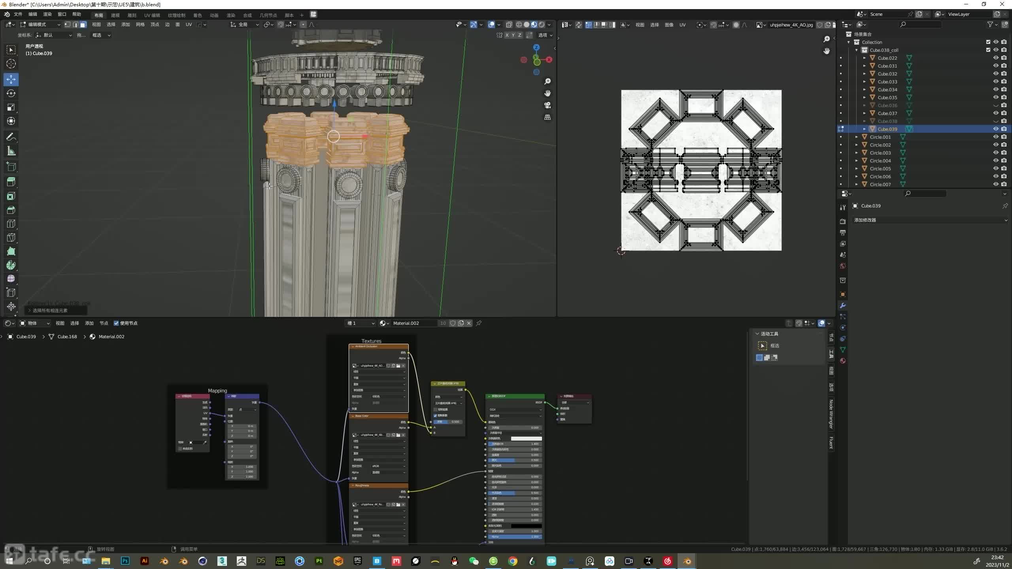
Task: Disable rendering of Circle.001 camera icon
Action: (1004, 137)
